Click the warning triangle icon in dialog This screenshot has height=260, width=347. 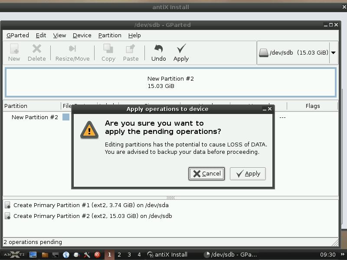pos(89,130)
